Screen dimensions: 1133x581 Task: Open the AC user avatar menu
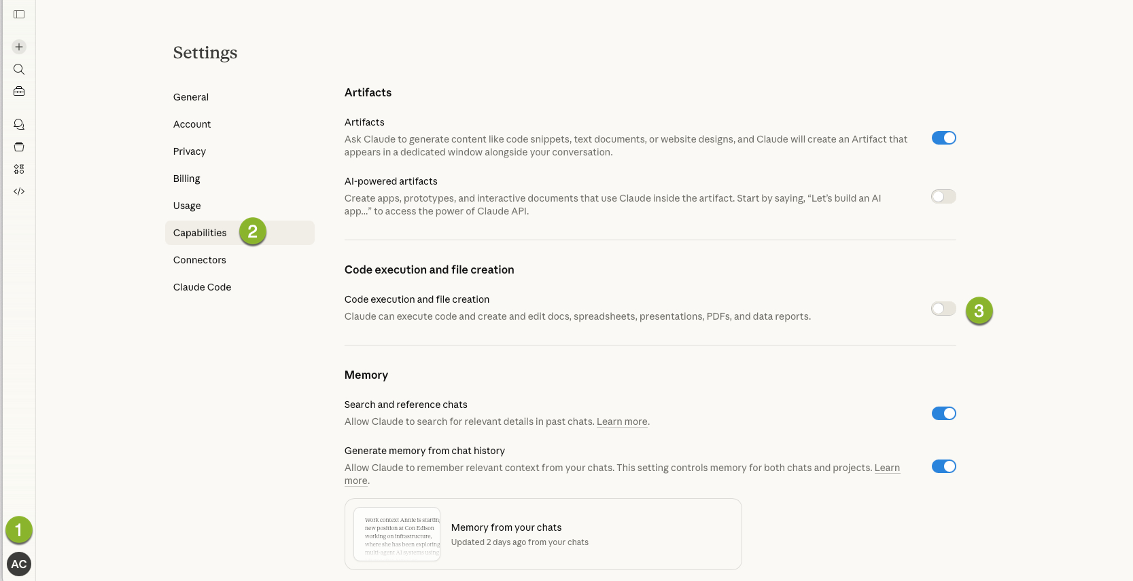coord(19,564)
